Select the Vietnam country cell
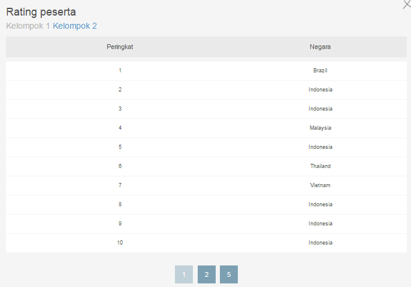Image resolution: width=411 pixels, height=287 pixels. click(321, 185)
